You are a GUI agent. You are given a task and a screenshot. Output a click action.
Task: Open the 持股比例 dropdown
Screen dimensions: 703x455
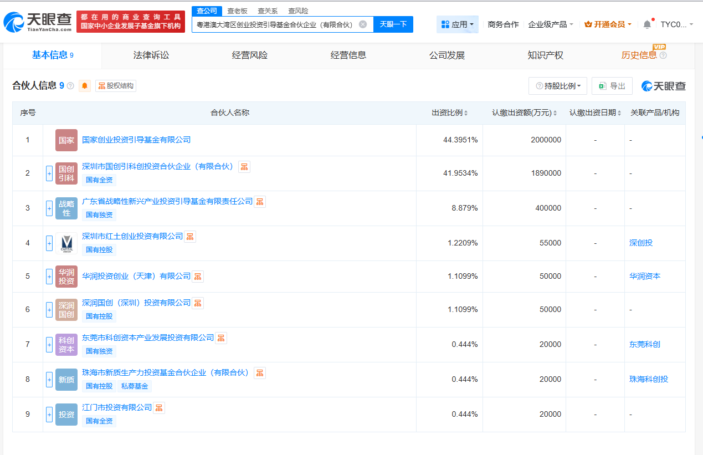tap(558, 86)
